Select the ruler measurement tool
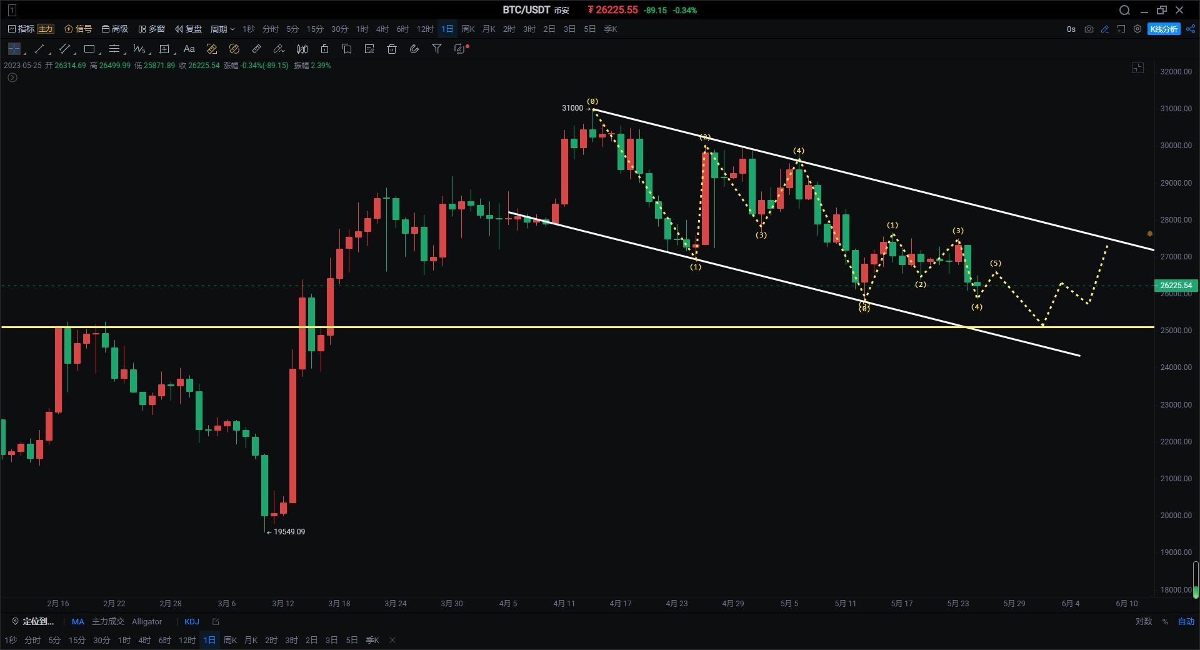1200x650 pixels. (256, 49)
